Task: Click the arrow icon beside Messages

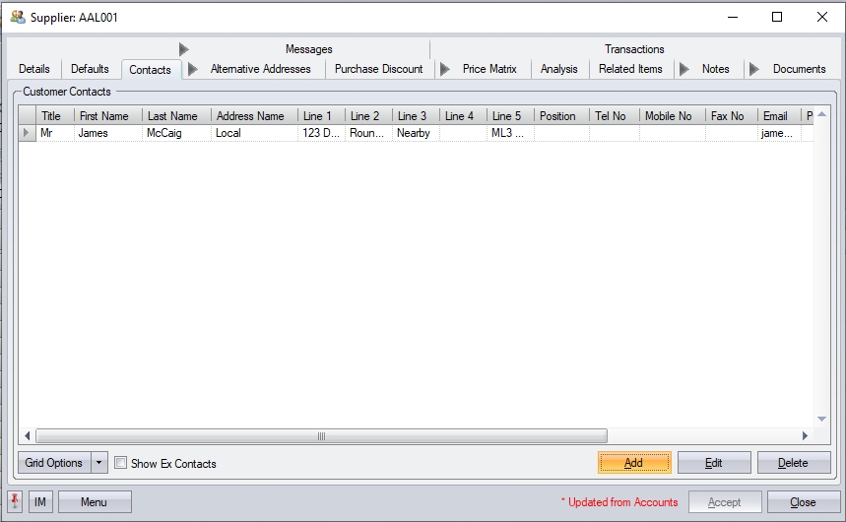Action: click(x=183, y=49)
